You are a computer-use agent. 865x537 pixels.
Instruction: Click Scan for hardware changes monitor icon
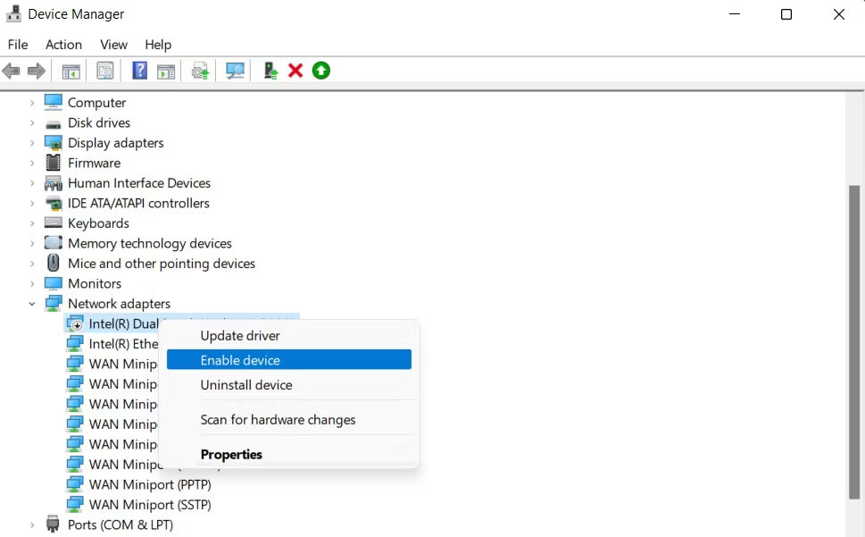[x=235, y=71]
